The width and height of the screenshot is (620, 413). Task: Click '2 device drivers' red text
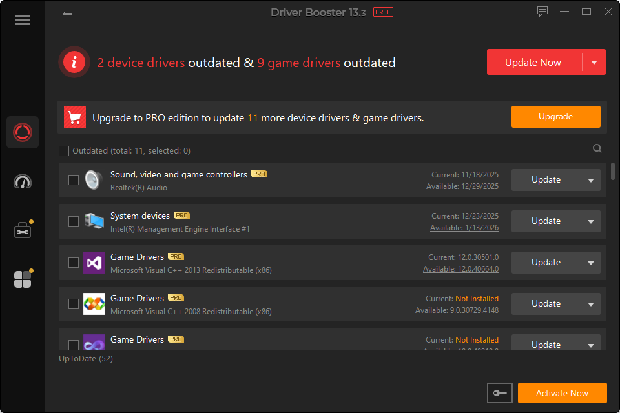(141, 63)
